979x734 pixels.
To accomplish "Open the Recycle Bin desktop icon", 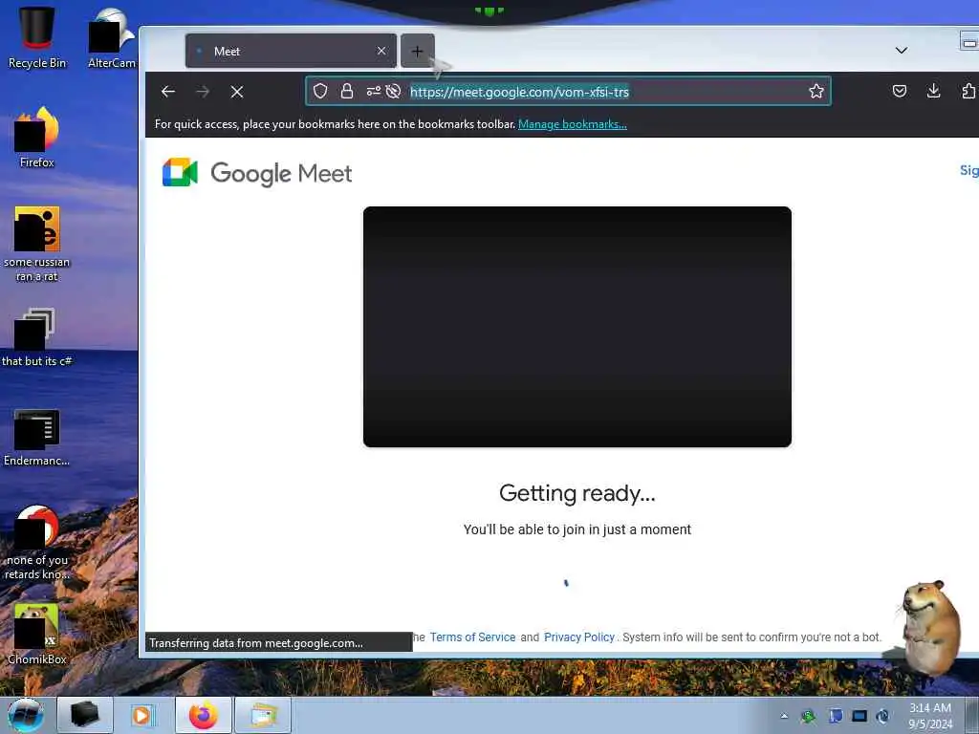I will point(37,36).
